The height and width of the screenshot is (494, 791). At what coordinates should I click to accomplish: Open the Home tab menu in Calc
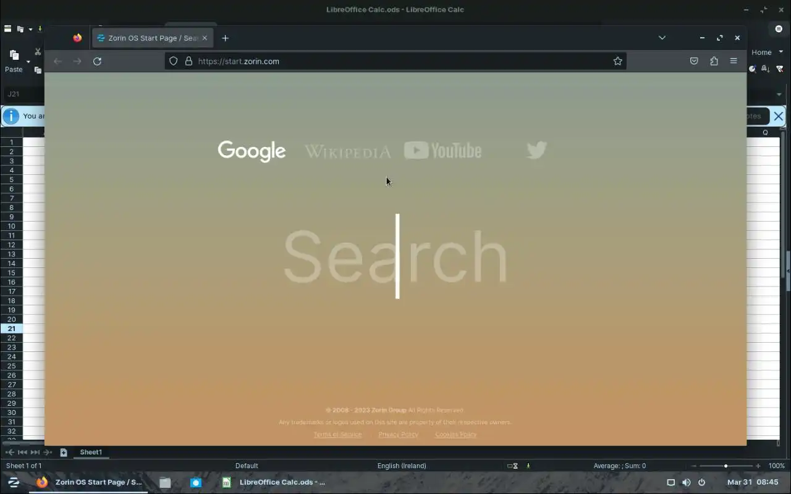(767, 52)
